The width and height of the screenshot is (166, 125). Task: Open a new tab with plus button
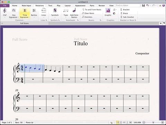160,23
